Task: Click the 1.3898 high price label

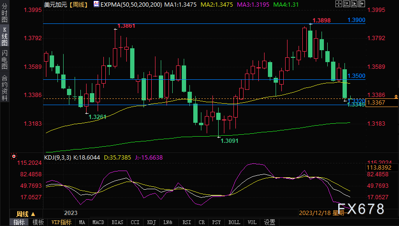Action: (321, 21)
